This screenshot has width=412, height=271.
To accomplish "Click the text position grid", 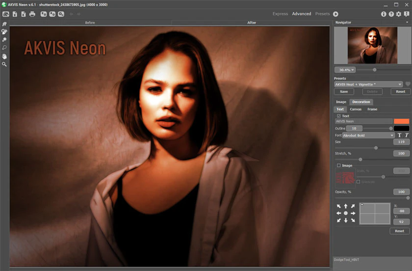I will [375, 214].
